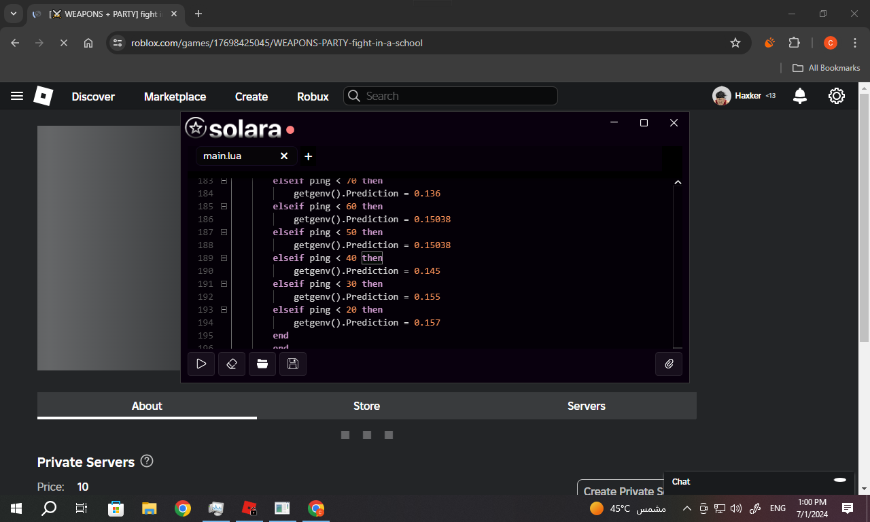Collapse the code fold at line 185
Screen dimensions: 870x522
(224, 207)
